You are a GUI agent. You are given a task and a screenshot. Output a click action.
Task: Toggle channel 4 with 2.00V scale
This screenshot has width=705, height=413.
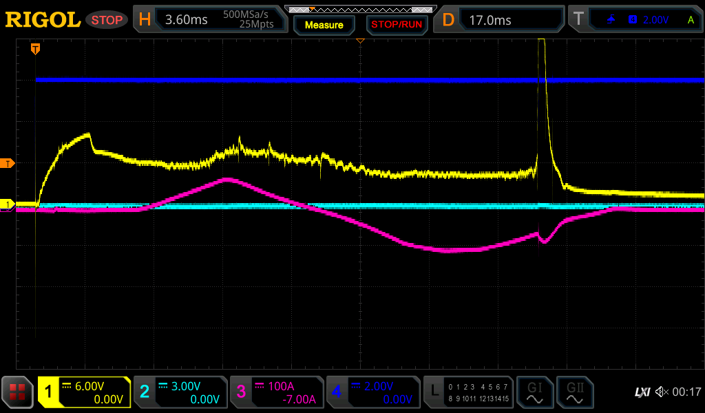click(373, 392)
